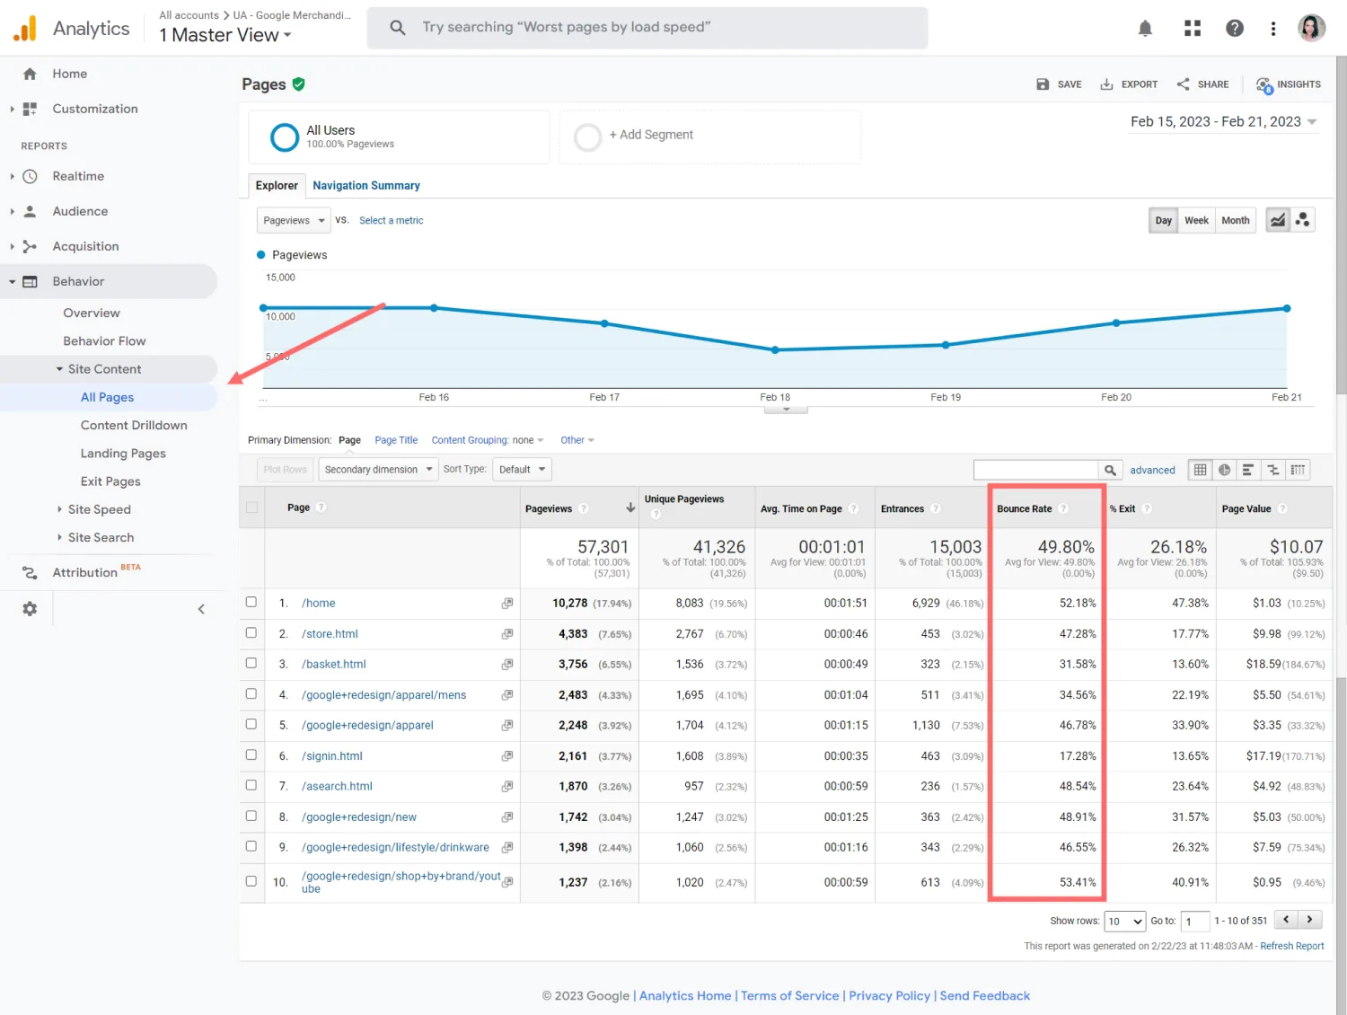Open the admin settings gear icon
The image size is (1347, 1015).
coord(30,609)
